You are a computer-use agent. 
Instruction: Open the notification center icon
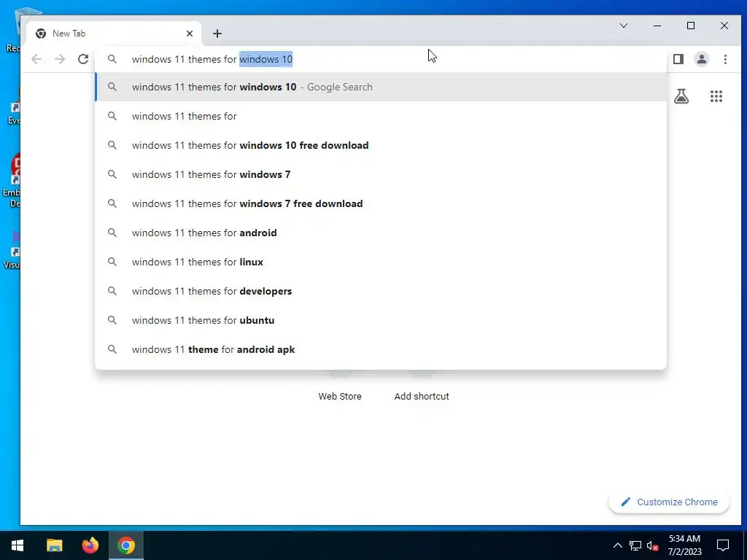click(x=723, y=545)
